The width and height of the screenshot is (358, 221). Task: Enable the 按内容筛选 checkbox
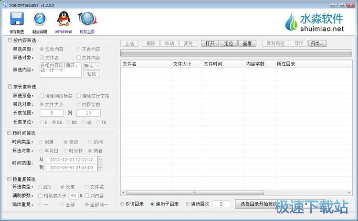click(10, 40)
